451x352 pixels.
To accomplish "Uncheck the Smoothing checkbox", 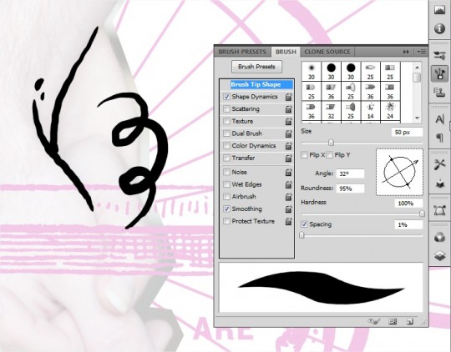I will pyautogui.click(x=226, y=209).
